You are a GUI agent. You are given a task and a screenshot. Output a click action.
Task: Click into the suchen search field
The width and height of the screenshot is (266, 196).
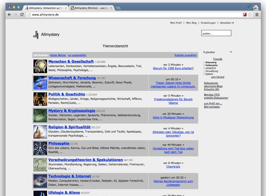(216, 33)
